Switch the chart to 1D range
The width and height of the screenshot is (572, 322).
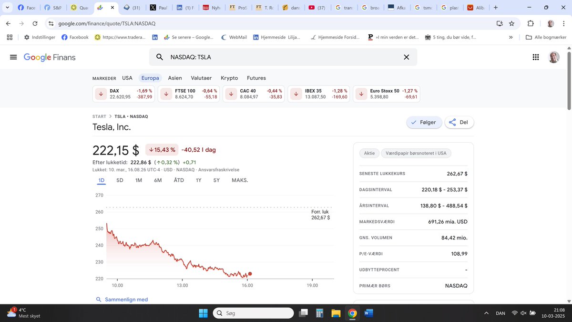point(101,180)
